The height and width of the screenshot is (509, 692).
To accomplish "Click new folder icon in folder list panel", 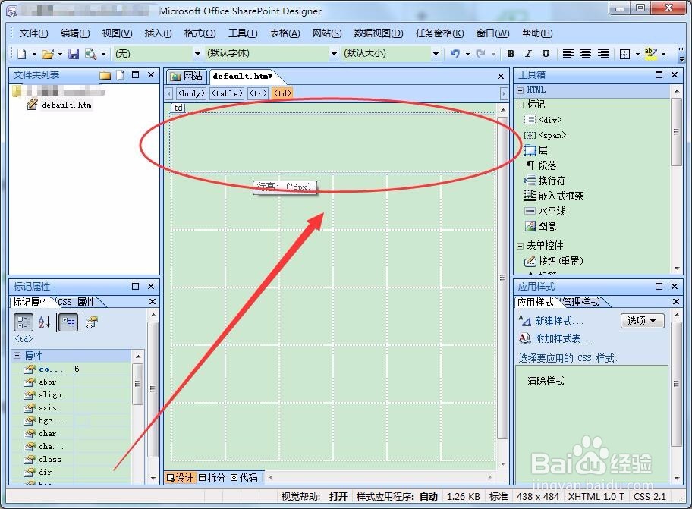I will tap(105, 75).
